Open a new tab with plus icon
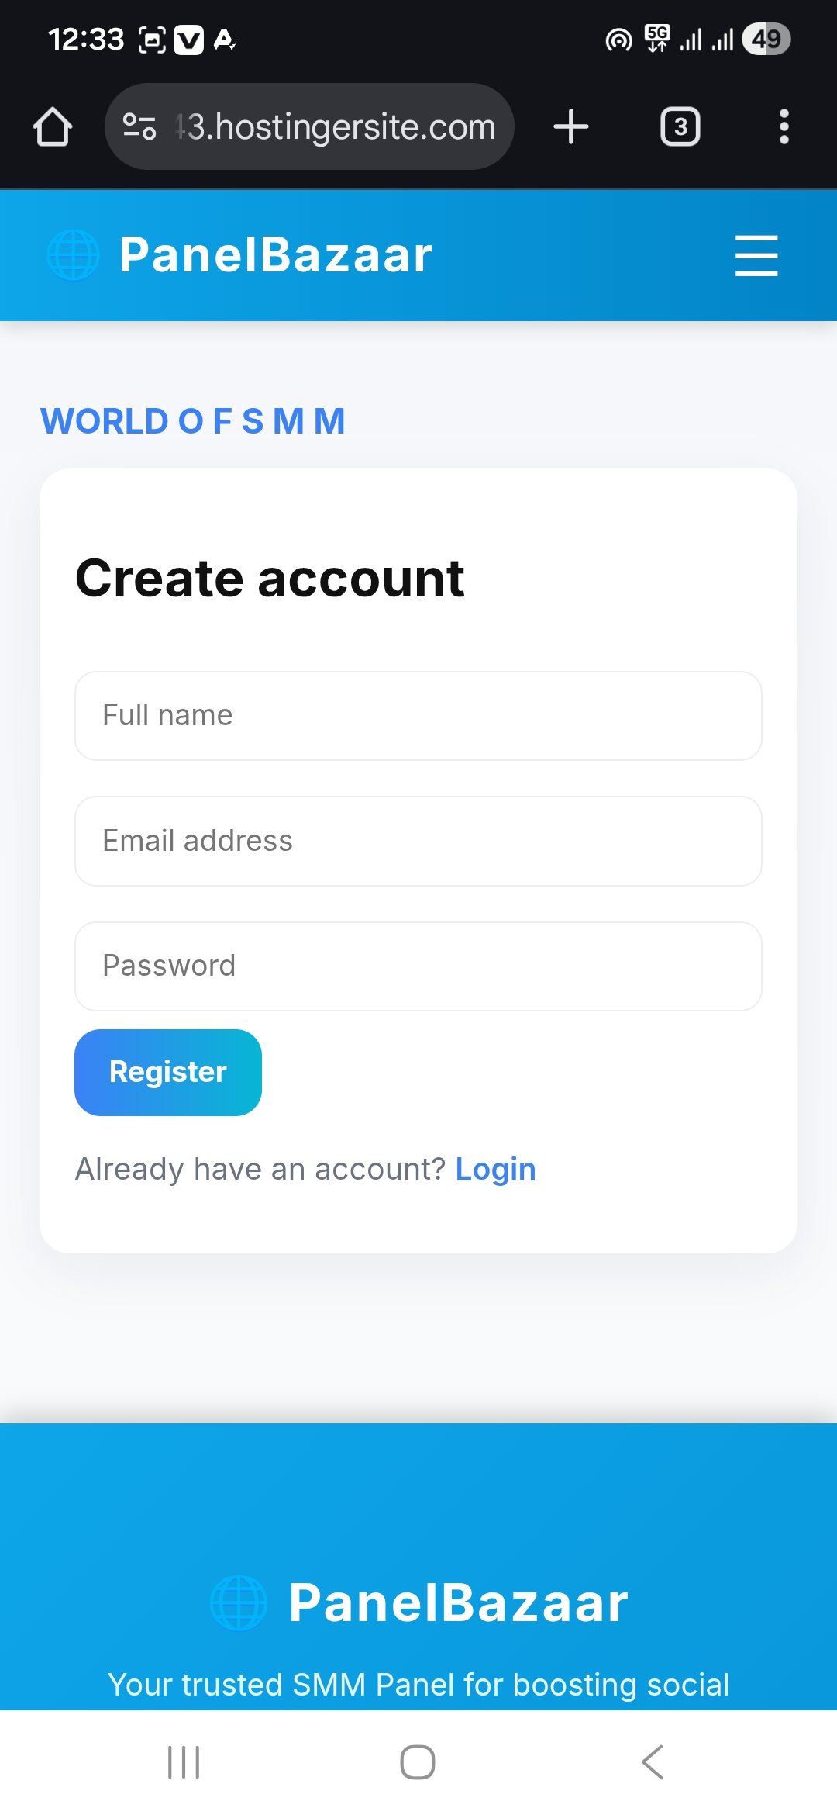 pos(571,126)
